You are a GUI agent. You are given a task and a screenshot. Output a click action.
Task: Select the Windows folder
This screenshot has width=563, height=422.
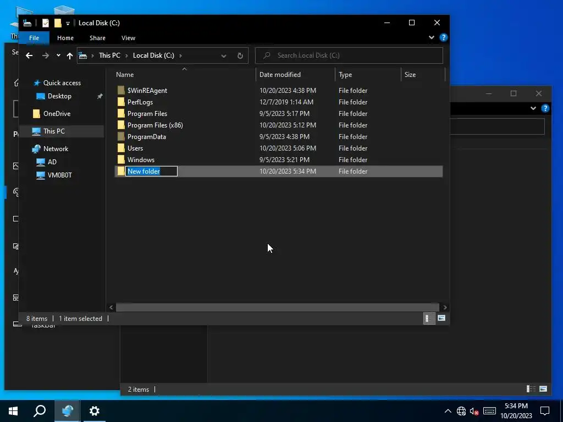(x=141, y=159)
